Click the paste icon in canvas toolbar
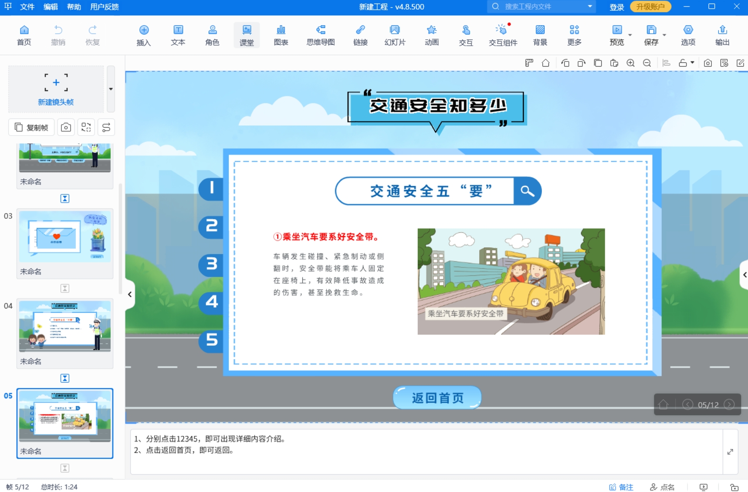Viewport: 748px width, 492px height. 614,63
